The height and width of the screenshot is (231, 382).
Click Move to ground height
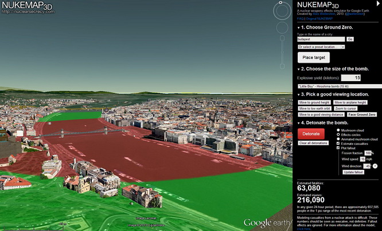(x=314, y=102)
